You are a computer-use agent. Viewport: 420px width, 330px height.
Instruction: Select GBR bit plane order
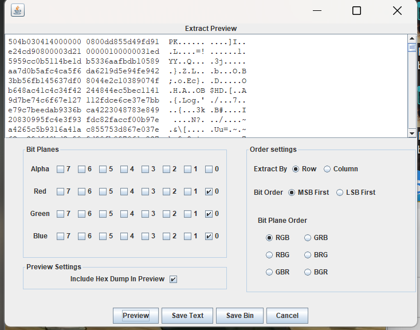pyautogui.click(x=269, y=272)
